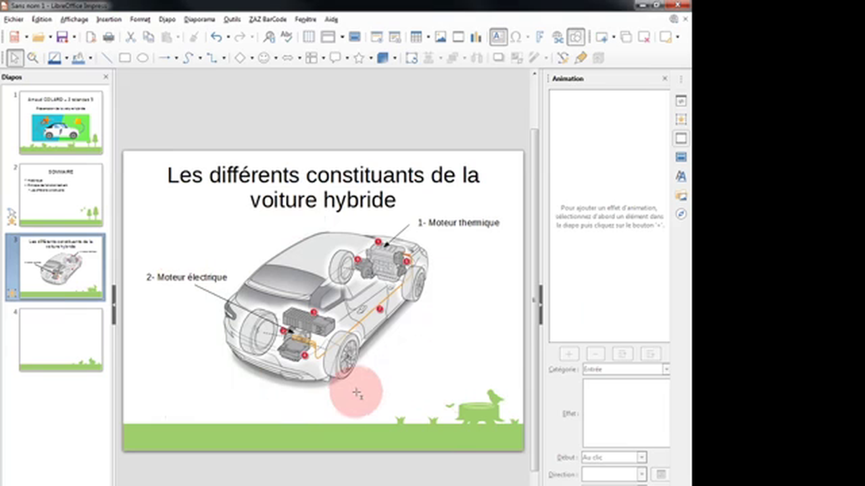Insert a text box from the toolbar

click(497, 37)
